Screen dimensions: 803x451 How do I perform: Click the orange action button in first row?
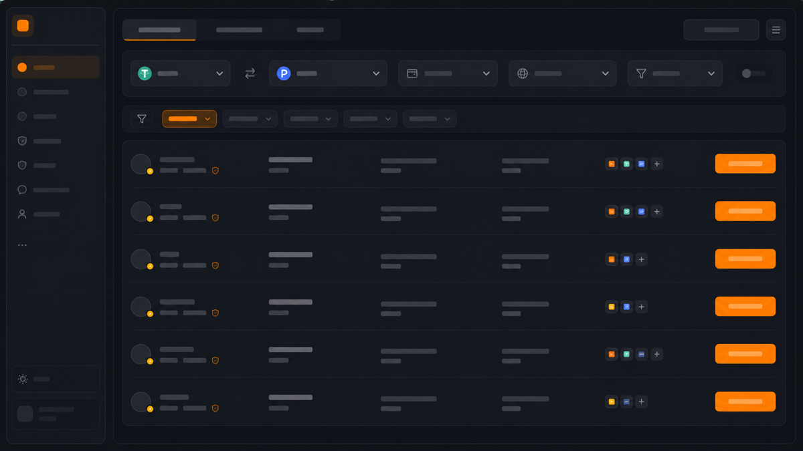click(x=745, y=164)
